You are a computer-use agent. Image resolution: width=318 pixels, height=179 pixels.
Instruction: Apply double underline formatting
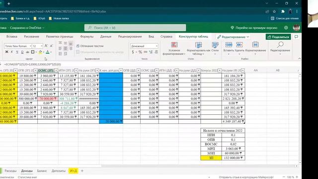pos(22,52)
